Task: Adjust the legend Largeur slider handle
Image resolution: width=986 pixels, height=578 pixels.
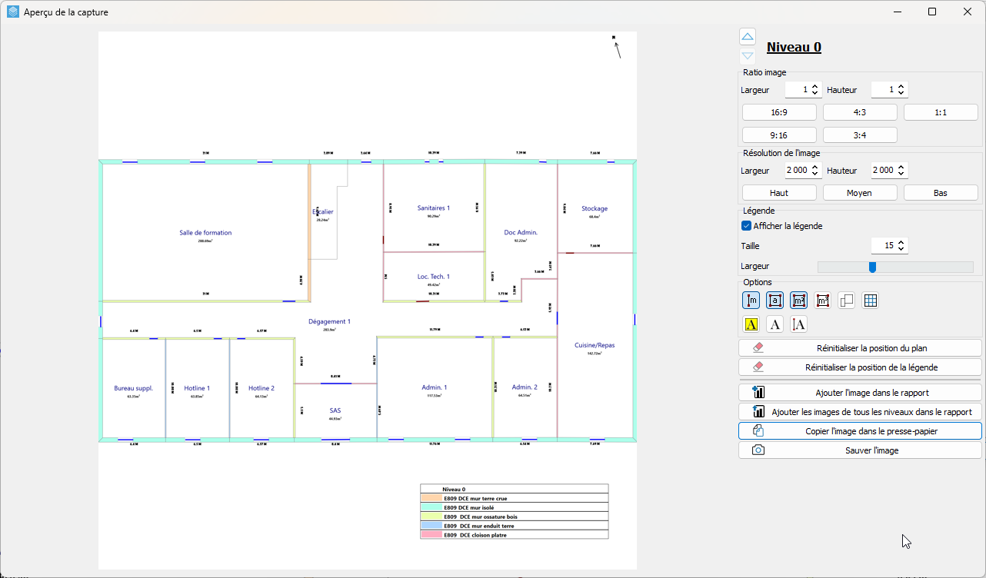Action: (872, 267)
